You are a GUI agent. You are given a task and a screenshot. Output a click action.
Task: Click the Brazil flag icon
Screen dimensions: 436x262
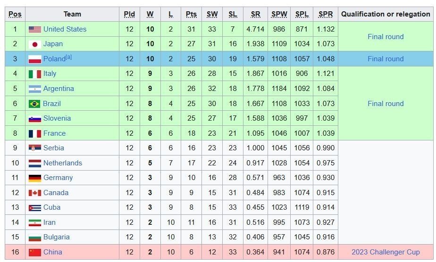34,104
